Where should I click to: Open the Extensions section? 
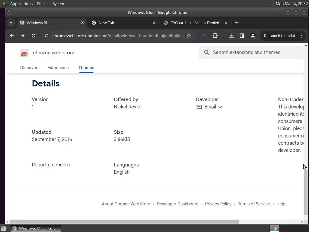tap(58, 68)
